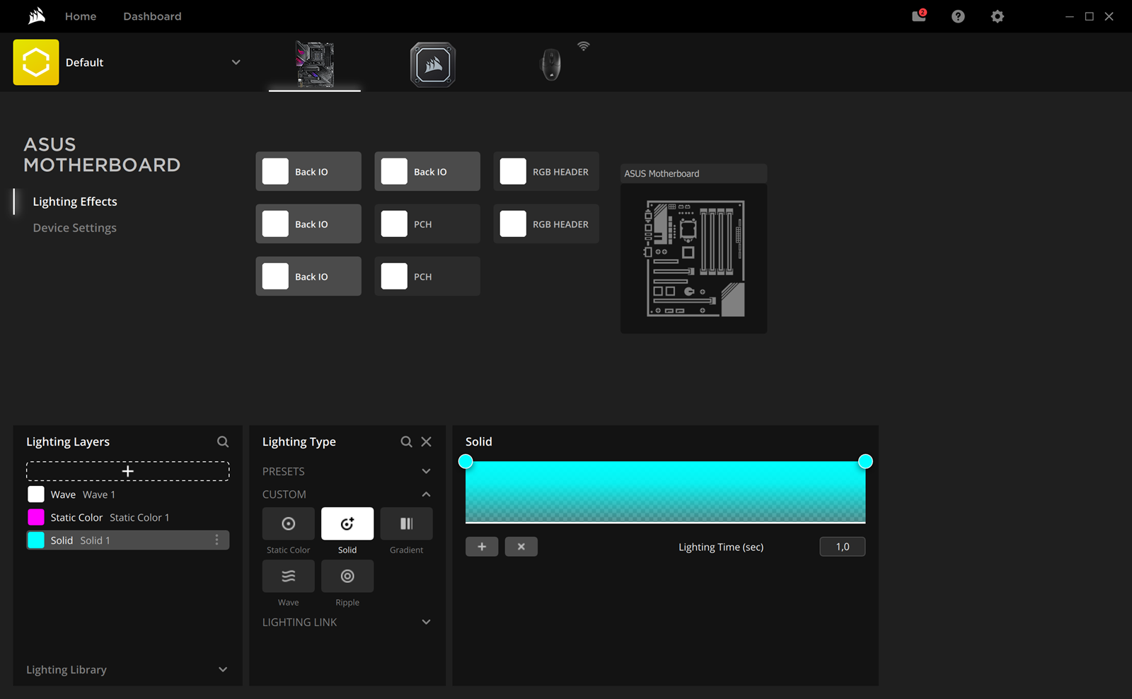
Task: Click the Corsair sails logo
Action: click(37, 16)
